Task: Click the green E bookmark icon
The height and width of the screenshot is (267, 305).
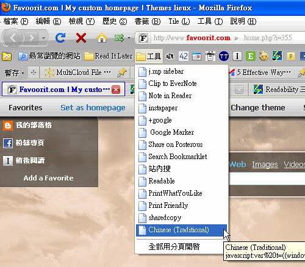Action: click(251, 56)
